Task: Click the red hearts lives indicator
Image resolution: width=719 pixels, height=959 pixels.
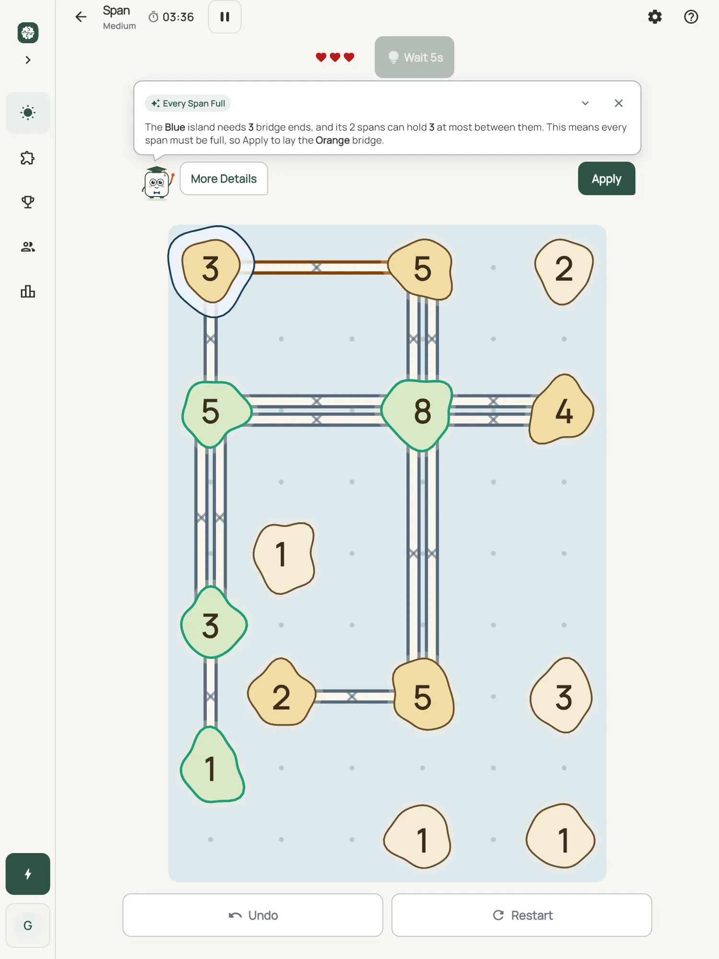Action: [335, 57]
